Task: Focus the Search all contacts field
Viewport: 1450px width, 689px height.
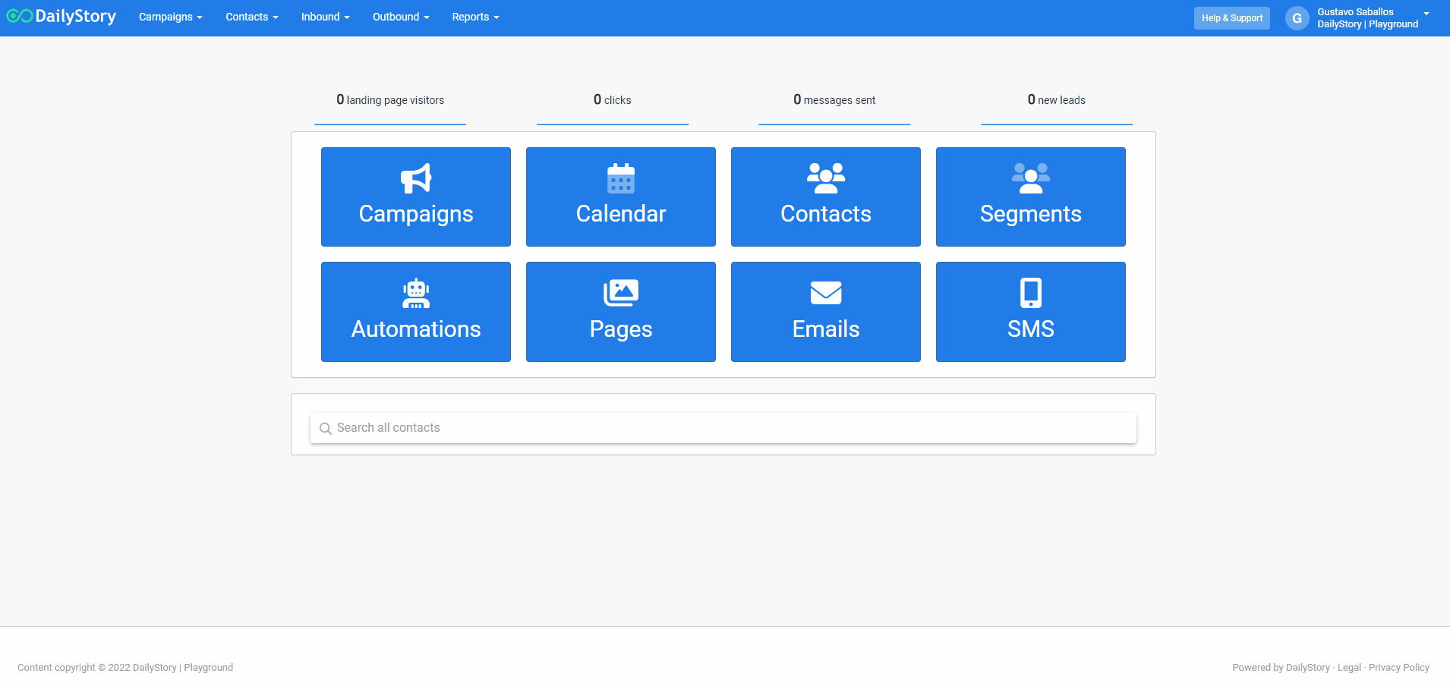Action: tap(723, 428)
